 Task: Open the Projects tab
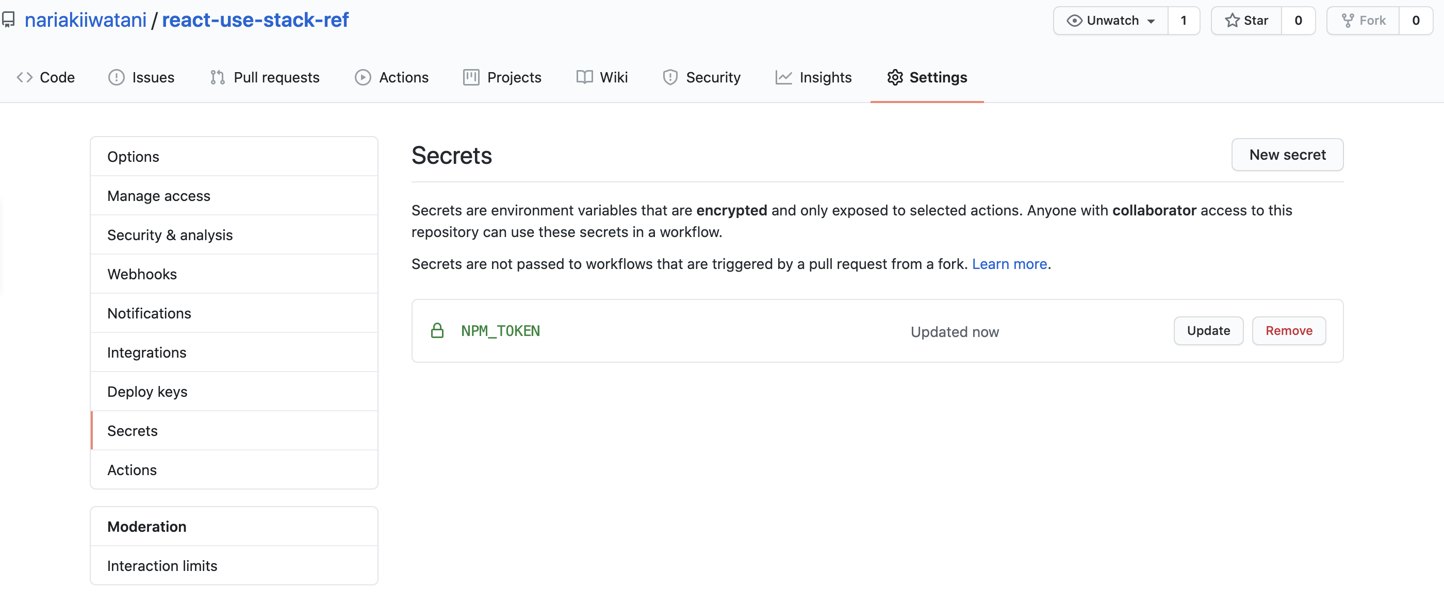(502, 77)
